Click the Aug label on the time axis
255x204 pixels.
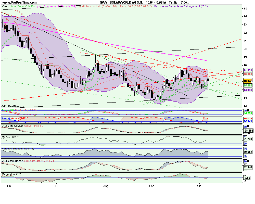pos(106,186)
